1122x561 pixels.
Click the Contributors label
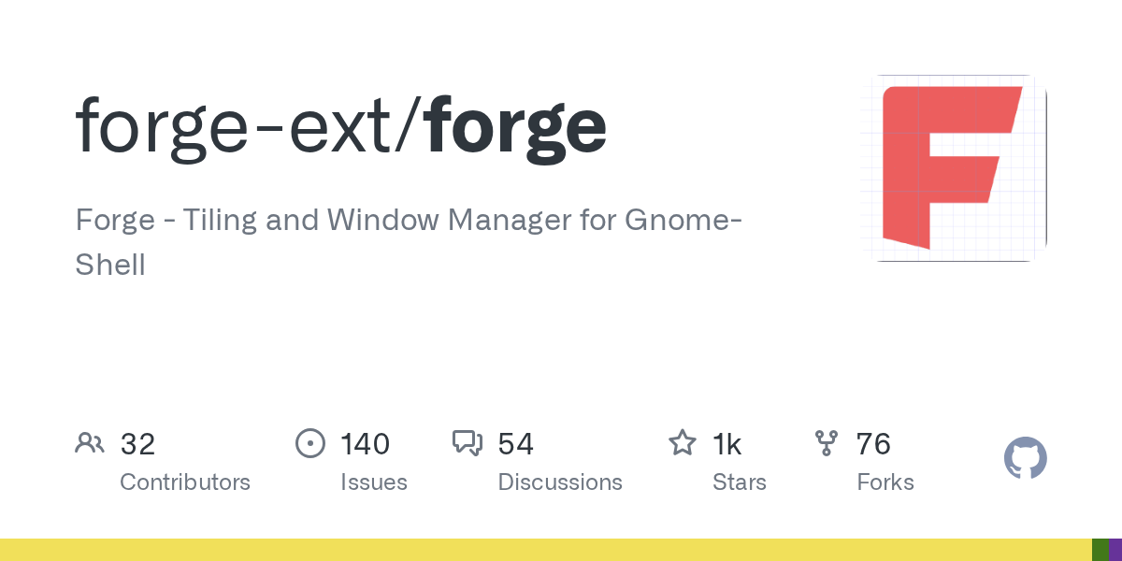pyautogui.click(x=185, y=482)
